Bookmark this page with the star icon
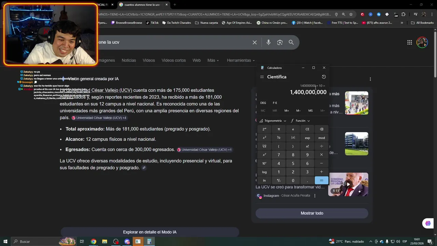Viewport: 437px width, 246px height. pyautogui.click(x=351, y=14)
